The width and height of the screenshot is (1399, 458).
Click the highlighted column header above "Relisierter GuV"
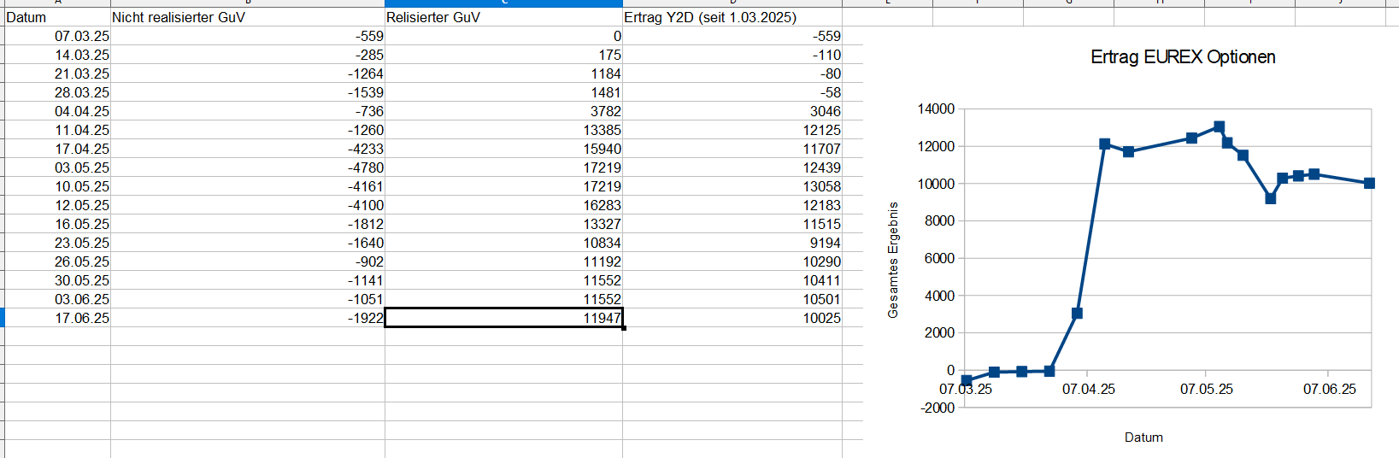click(503, 3)
